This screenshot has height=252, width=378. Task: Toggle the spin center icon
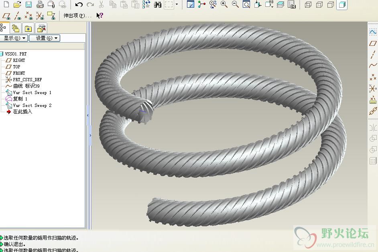coord(201,4)
